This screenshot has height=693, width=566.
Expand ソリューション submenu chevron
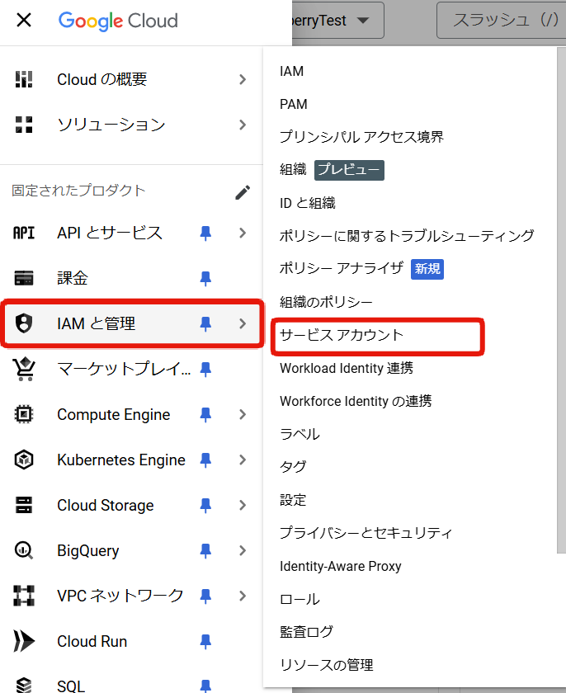(x=243, y=125)
